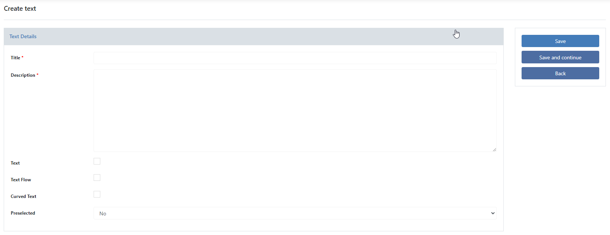610x235 pixels.
Task: Click the Description field label
Action: pos(23,75)
